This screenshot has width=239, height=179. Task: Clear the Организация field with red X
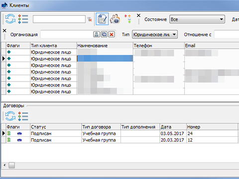[112, 34]
